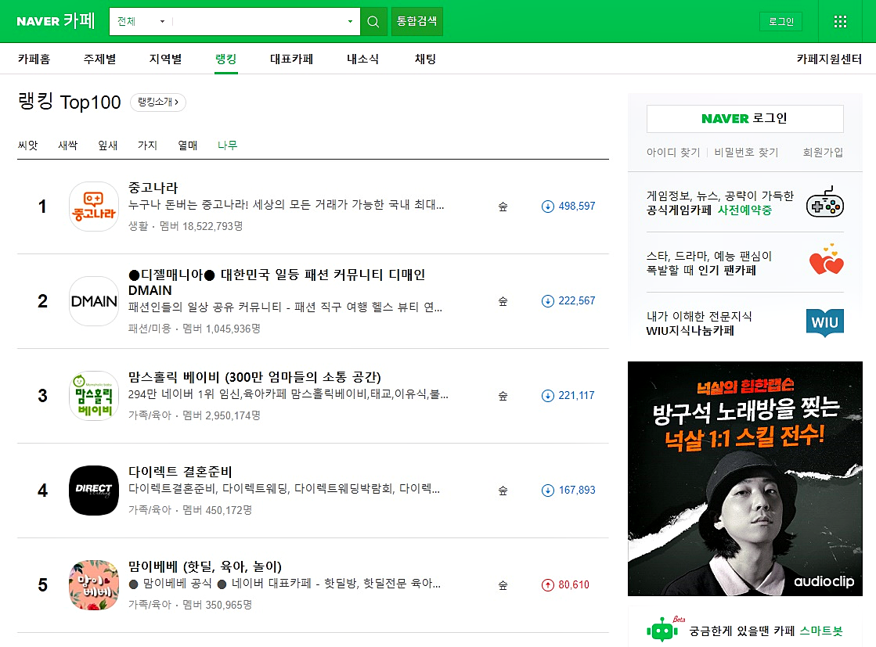
Task: Go to 카페홈 tab
Action: pos(34,59)
